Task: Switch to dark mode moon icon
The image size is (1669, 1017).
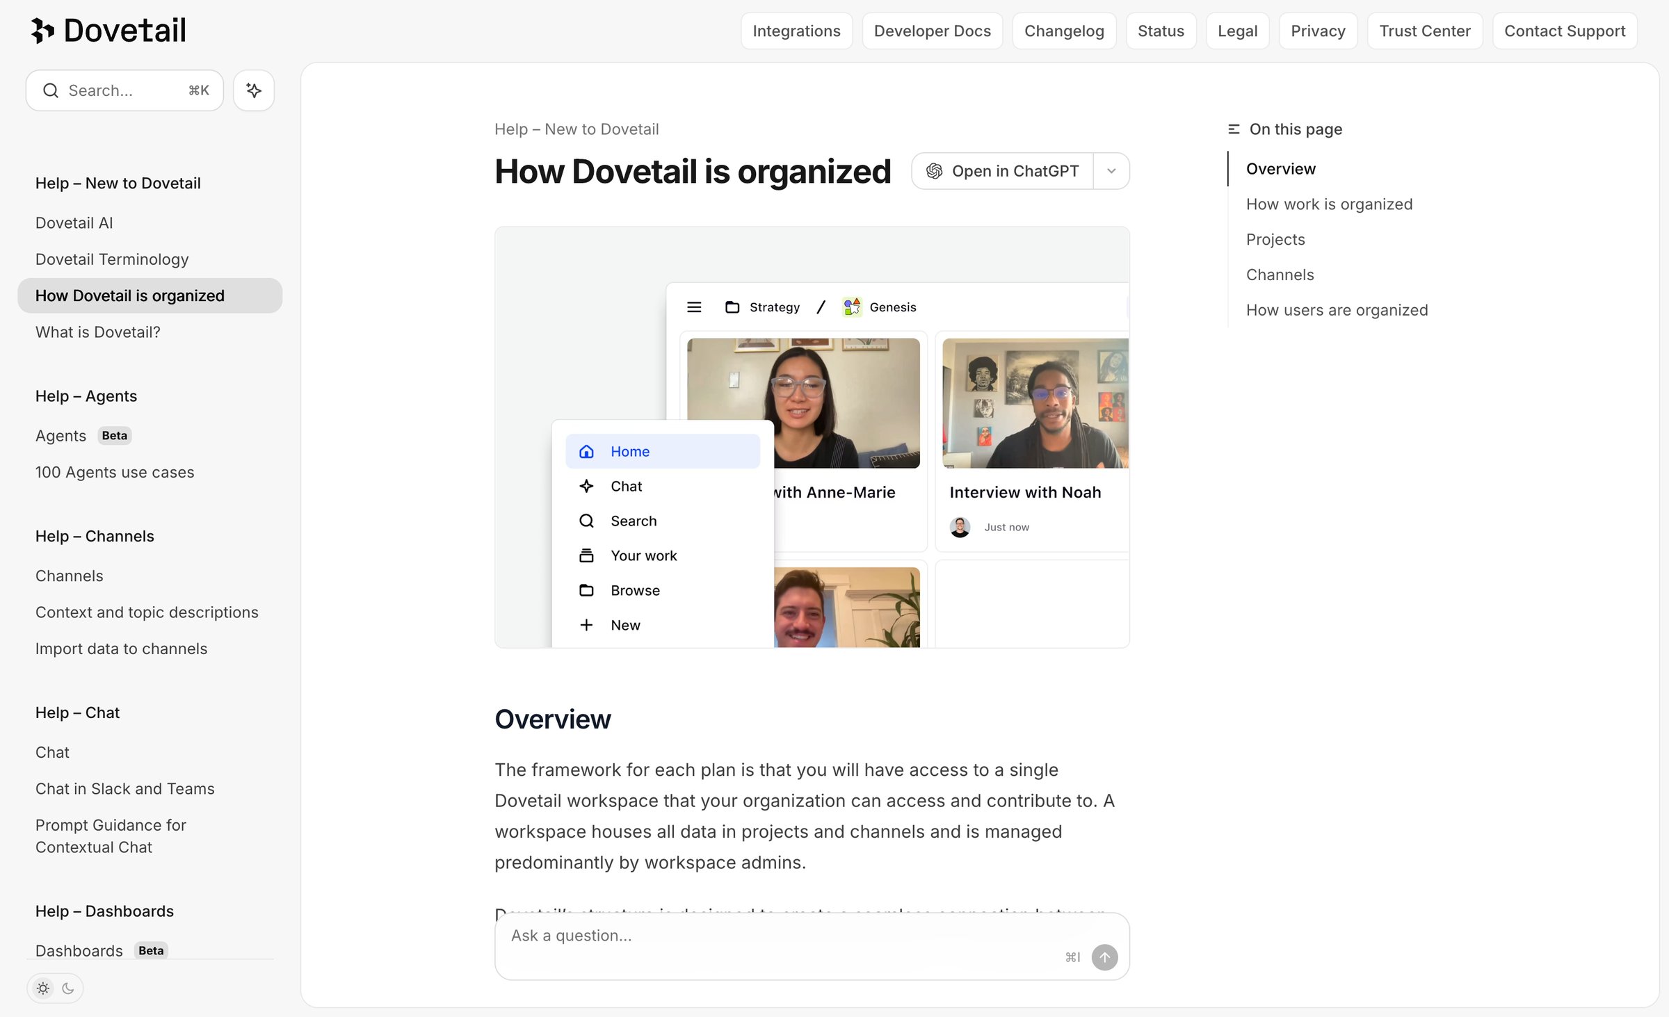Action: click(x=68, y=988)
